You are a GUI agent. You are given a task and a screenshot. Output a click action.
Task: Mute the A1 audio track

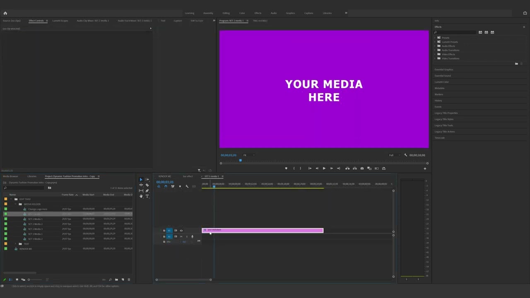tap(181, 236)
